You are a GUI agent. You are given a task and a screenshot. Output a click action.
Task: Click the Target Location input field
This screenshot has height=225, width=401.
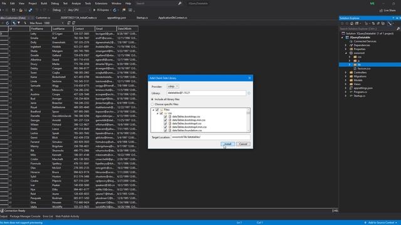(x=211, y=137)
